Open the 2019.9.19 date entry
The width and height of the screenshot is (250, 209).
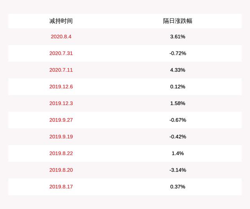(x=61, y=137)
